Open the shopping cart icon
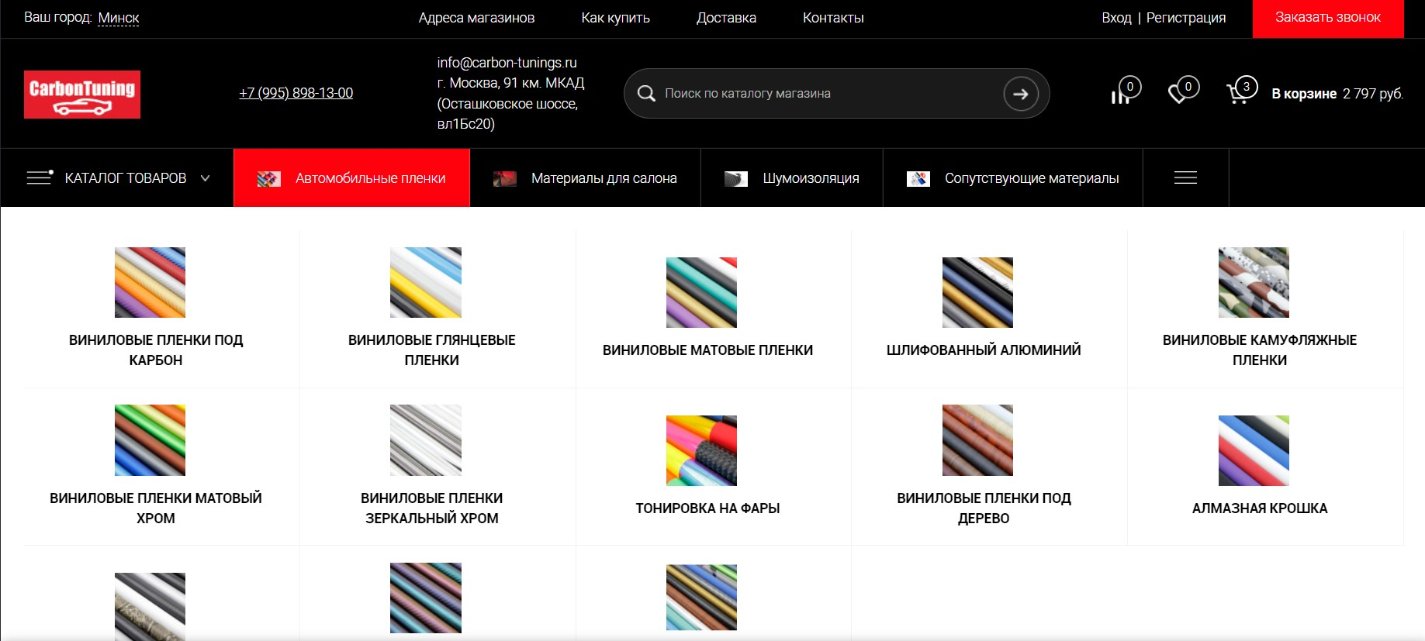 (x=1241, y=91)
